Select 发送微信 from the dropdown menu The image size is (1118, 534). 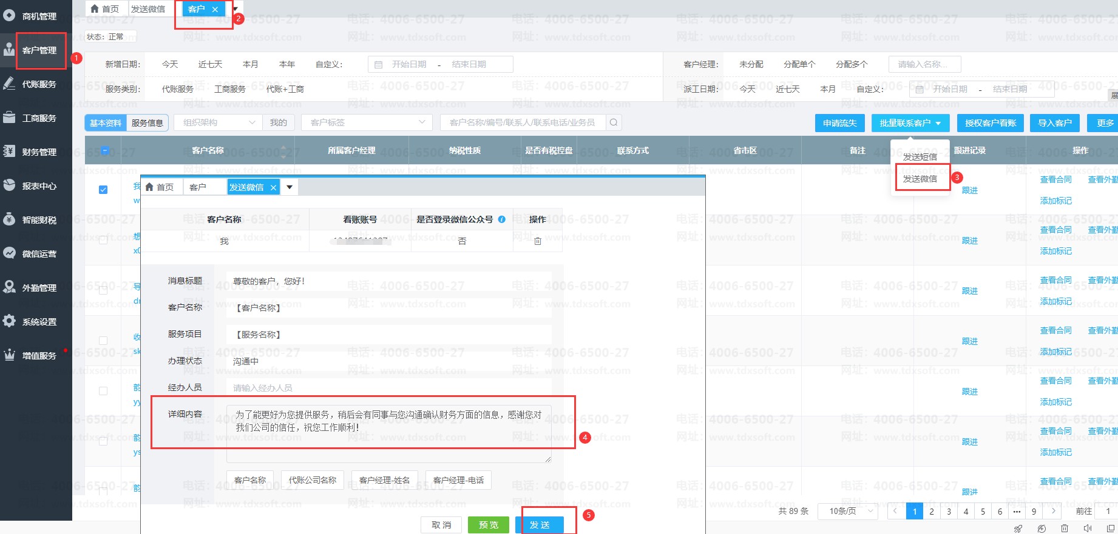[920, 179]
